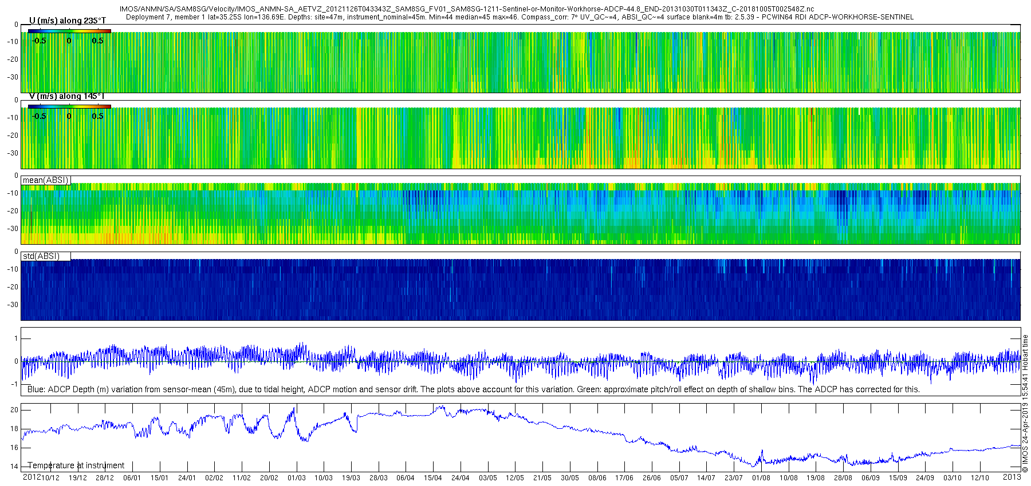Click the '06/09' date tick label
This screenshot has width=1031, height=486.
[871, 477]
